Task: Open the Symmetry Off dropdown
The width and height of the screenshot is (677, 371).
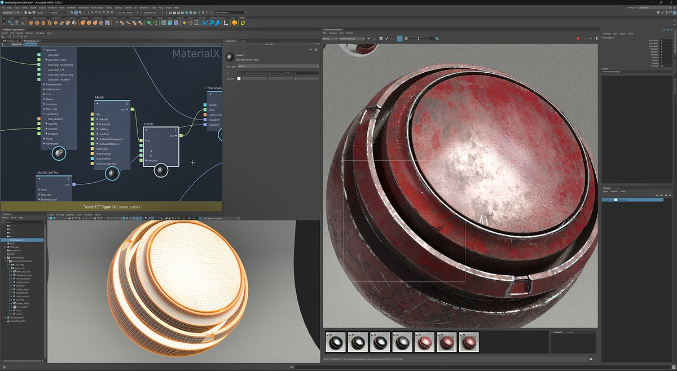Action: pos(150,12)
